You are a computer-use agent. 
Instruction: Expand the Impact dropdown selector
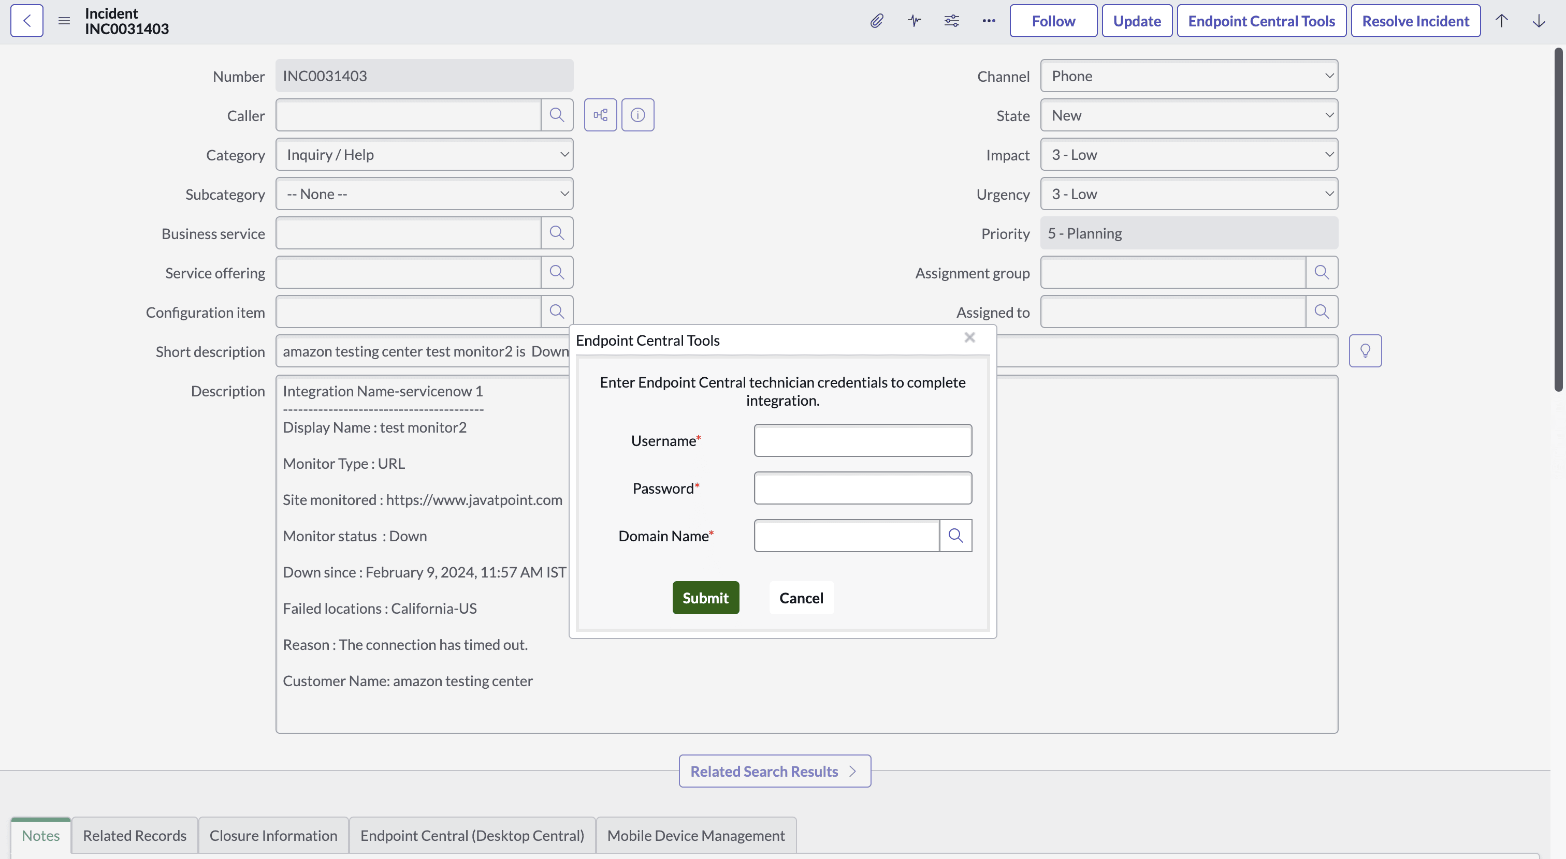1187,153
